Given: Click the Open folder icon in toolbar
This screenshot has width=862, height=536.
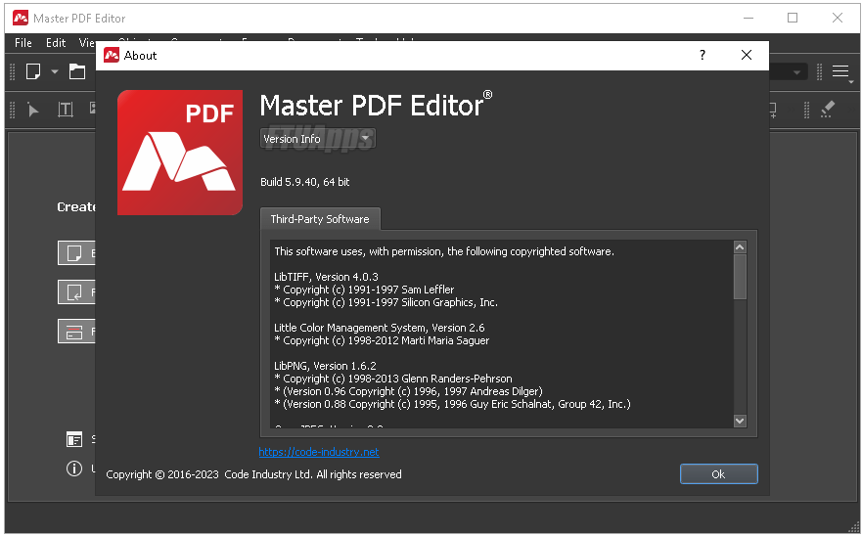Looking at the screenshot, I should pyautogui.click(x=77, y=71).
